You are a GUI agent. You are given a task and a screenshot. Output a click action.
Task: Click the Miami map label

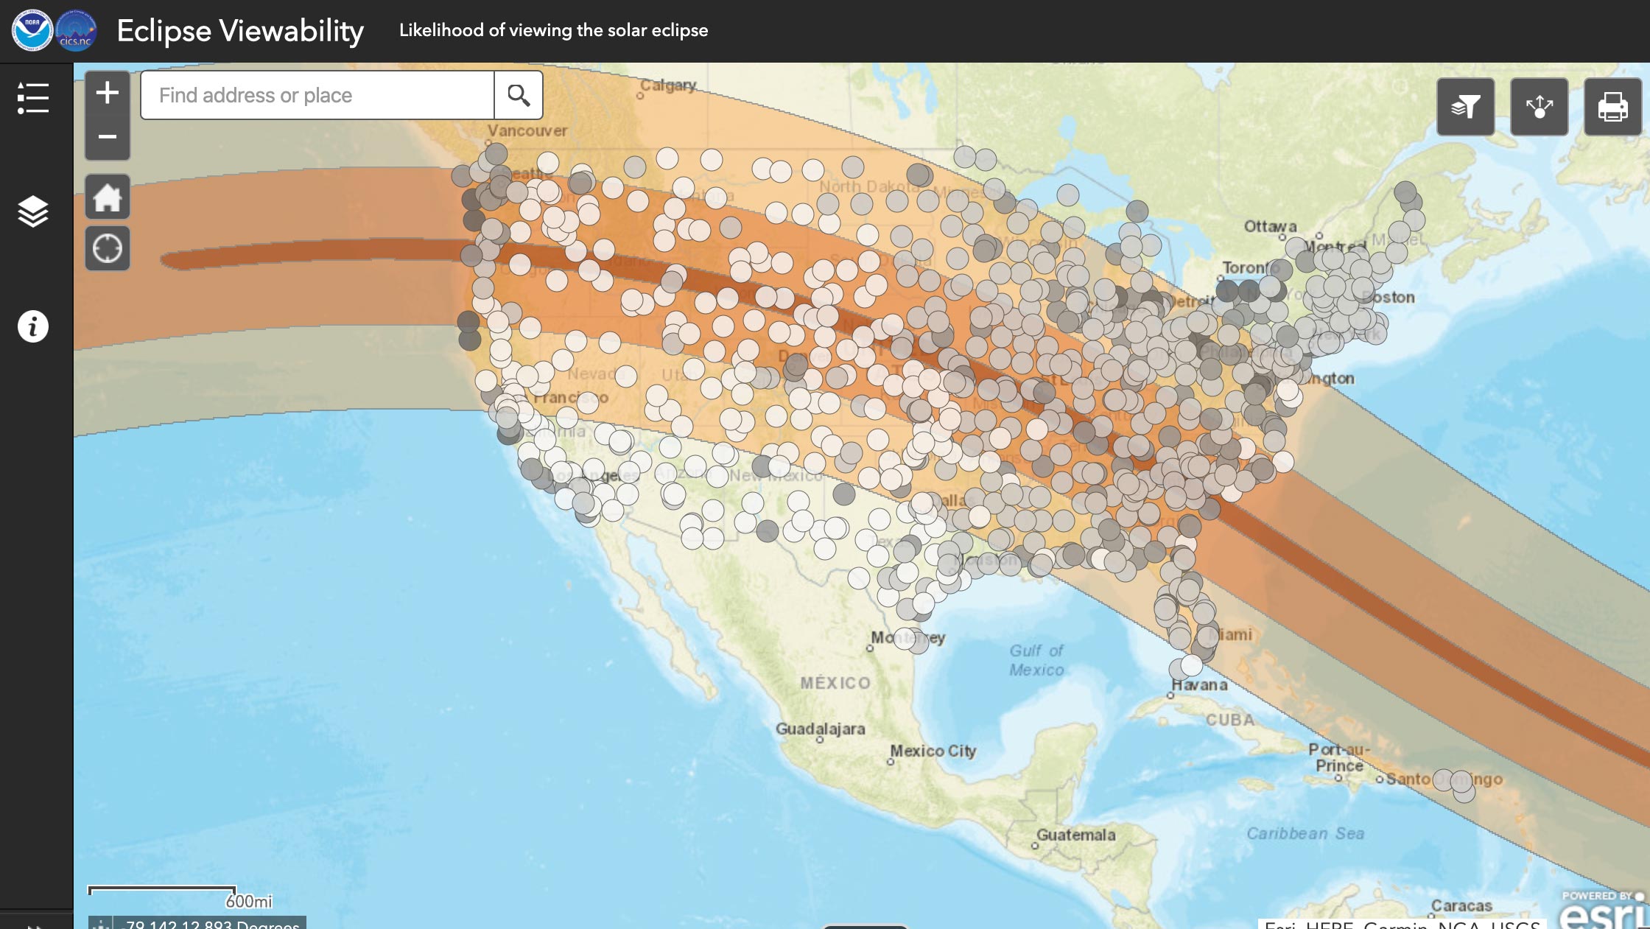coord(1231,634)
